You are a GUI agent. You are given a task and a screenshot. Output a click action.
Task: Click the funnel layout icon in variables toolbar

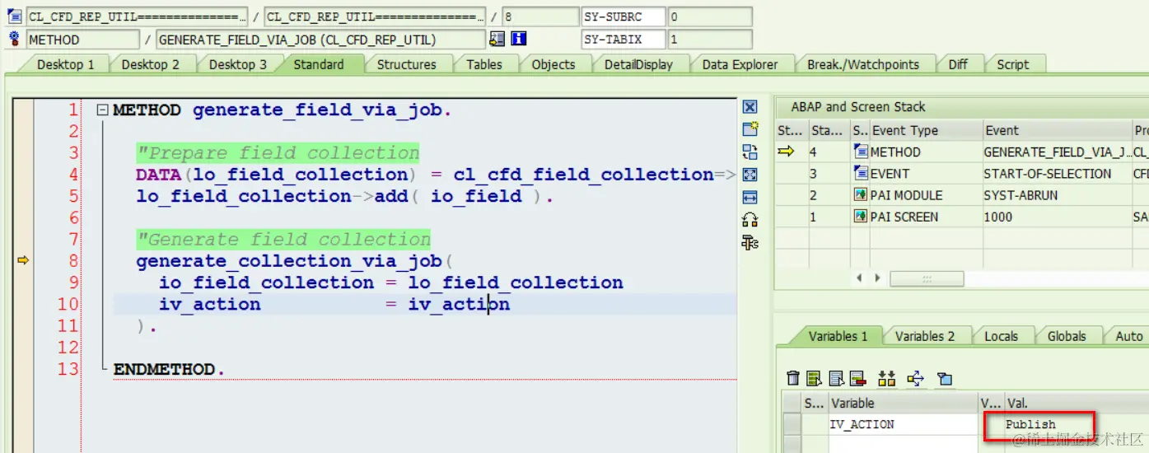[x=945, y=379]
